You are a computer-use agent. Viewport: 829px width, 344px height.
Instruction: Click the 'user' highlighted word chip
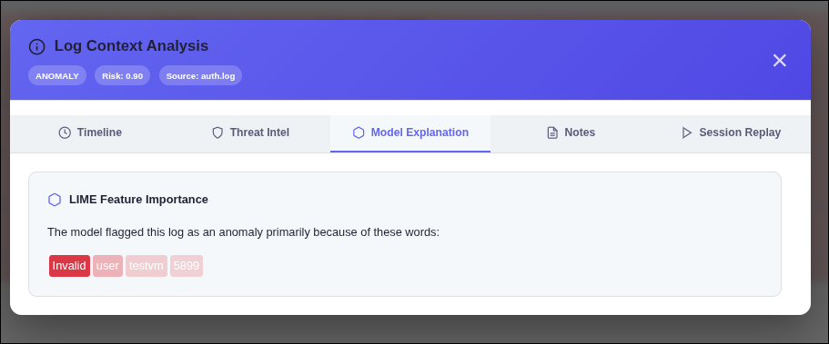click(x=108, y=266)
